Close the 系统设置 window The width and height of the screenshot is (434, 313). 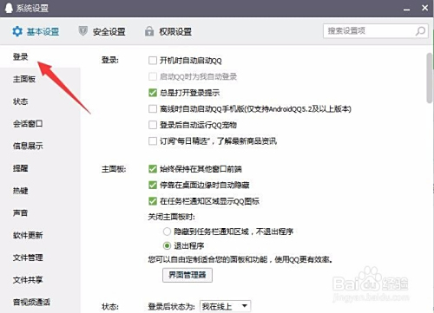click(424, 8)
